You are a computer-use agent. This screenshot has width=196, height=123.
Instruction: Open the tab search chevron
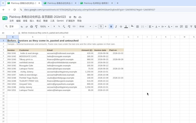(3, 3)
